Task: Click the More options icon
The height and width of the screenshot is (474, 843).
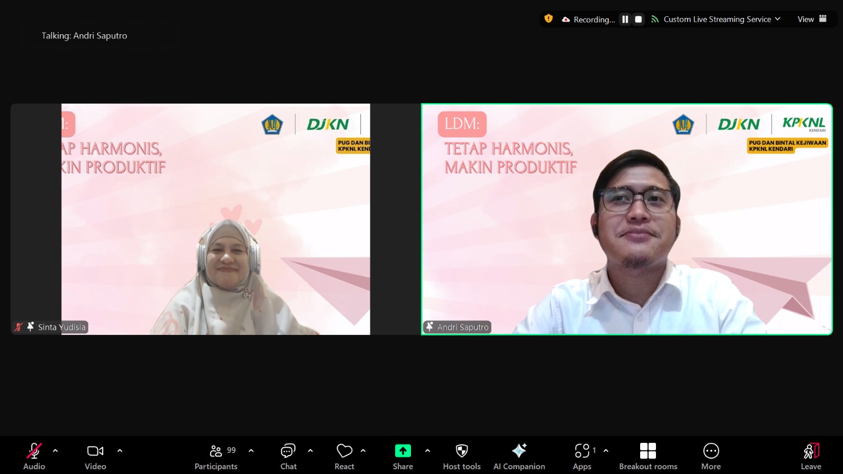Action: coord(711,451)
